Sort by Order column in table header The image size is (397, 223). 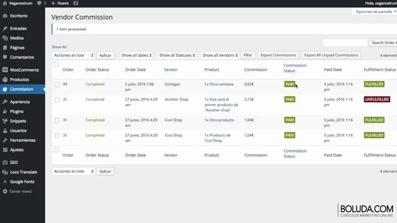click(68, 69)
